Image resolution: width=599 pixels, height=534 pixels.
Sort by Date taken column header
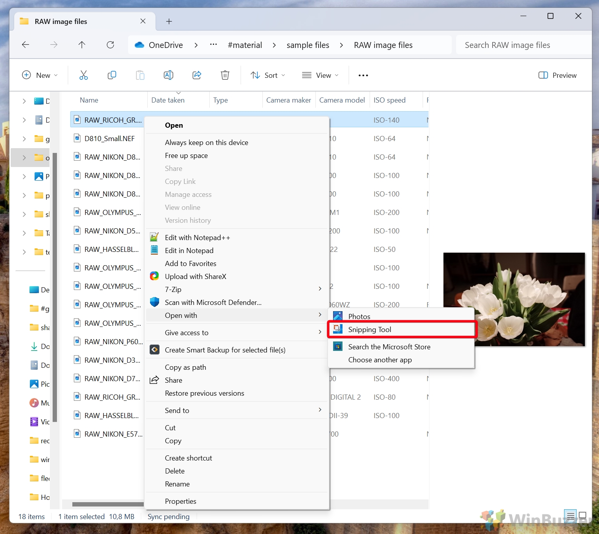[x=168, y=100]
